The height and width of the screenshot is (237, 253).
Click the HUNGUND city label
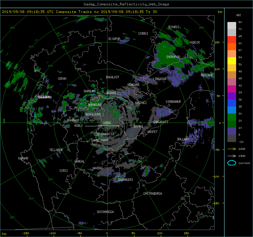133,85
